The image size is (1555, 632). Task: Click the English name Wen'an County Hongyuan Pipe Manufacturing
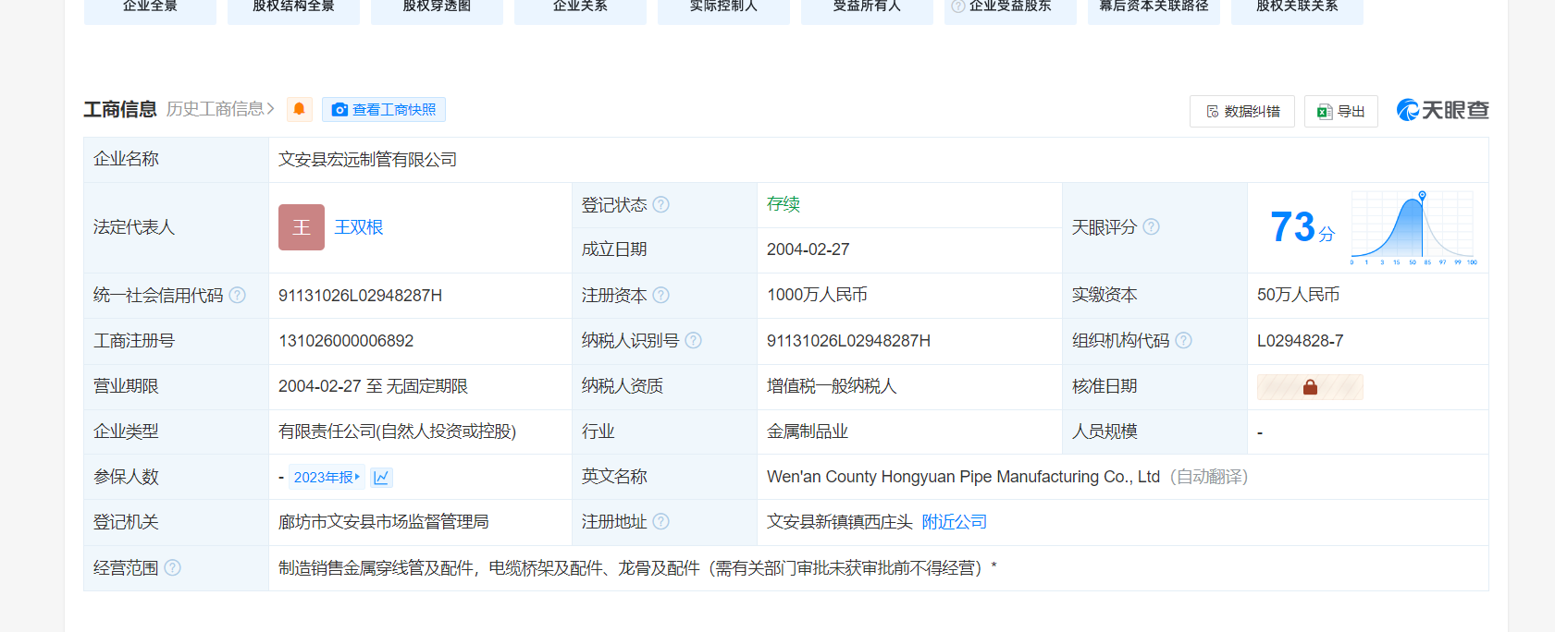point(963,477)
